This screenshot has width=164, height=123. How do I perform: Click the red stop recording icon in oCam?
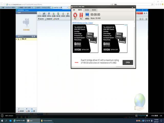pos(75,16)
